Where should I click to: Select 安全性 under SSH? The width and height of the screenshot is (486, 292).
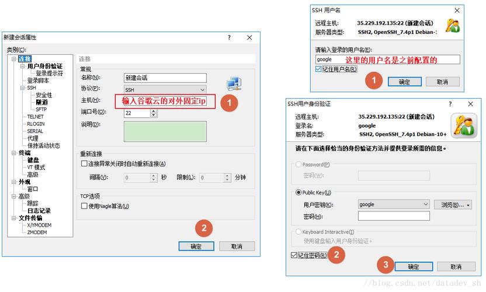[44, 95]
